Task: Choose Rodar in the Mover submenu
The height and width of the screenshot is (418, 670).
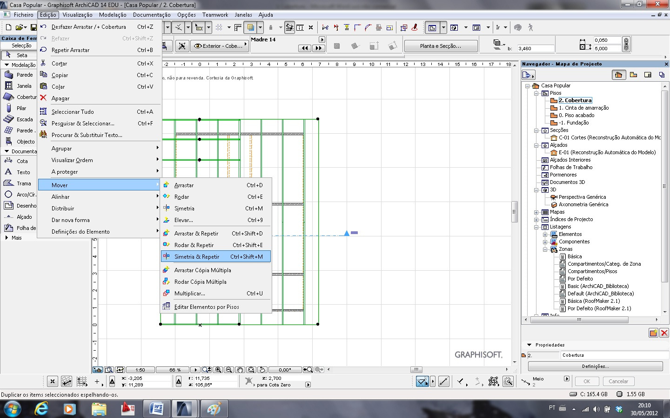Action: click(215, 196)
